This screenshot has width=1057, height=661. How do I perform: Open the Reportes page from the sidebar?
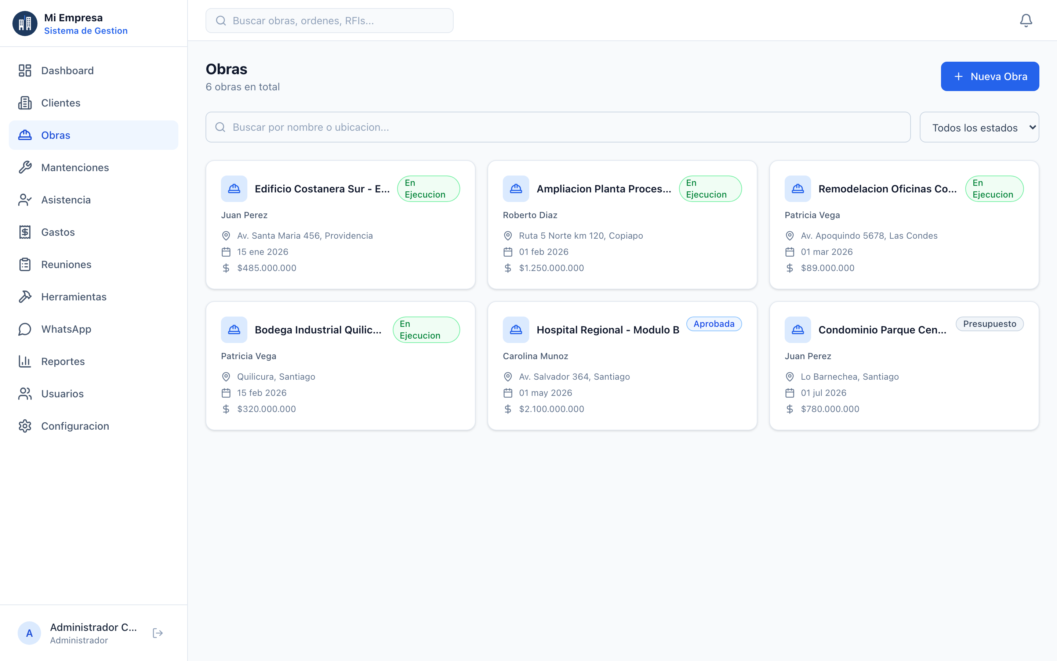tap(63, 362)
